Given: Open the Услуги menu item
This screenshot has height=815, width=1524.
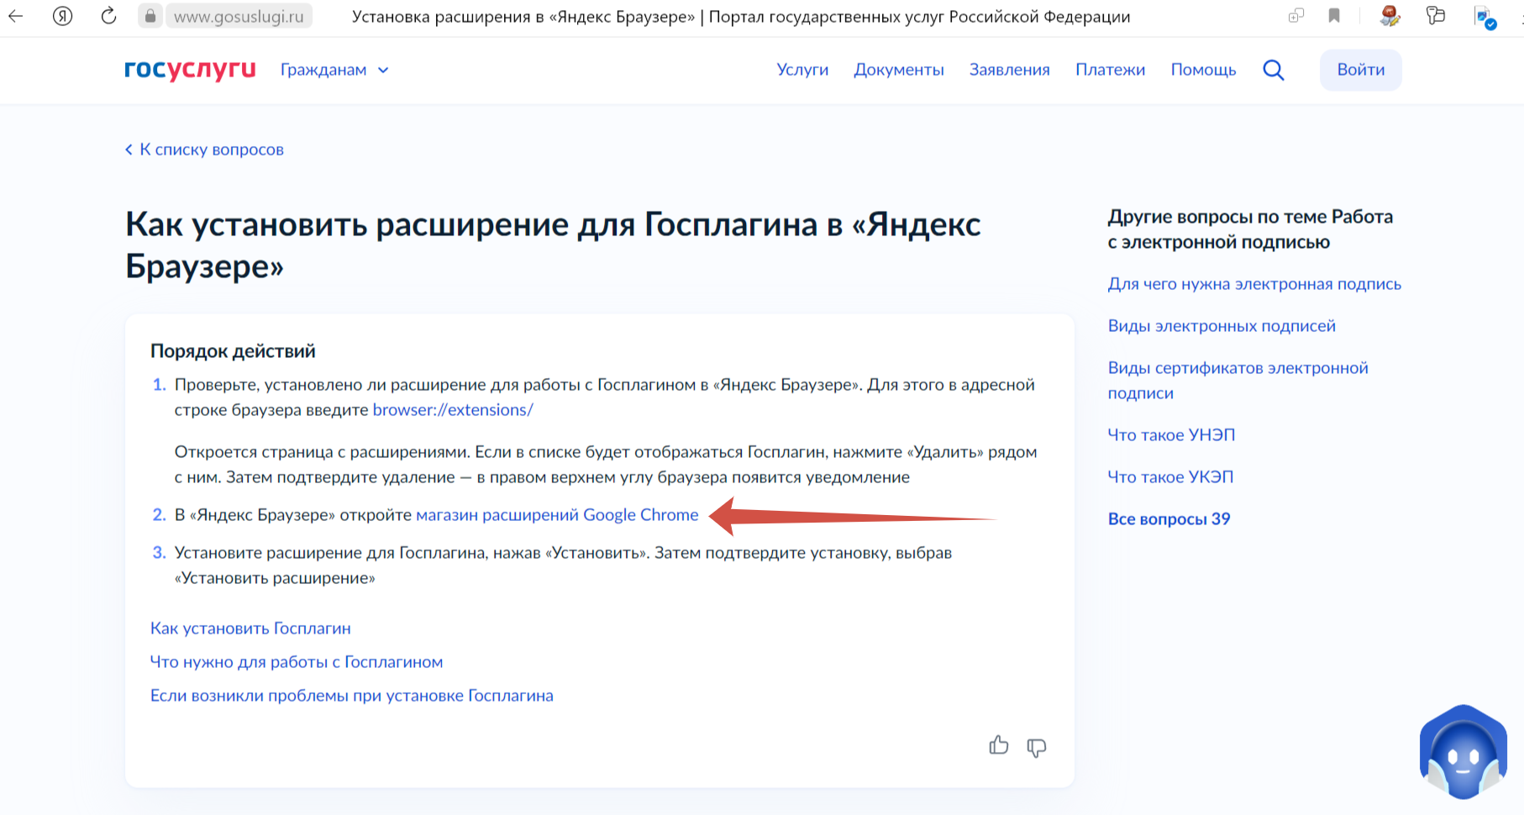Looking at the screenshot, I should [802, 70].
